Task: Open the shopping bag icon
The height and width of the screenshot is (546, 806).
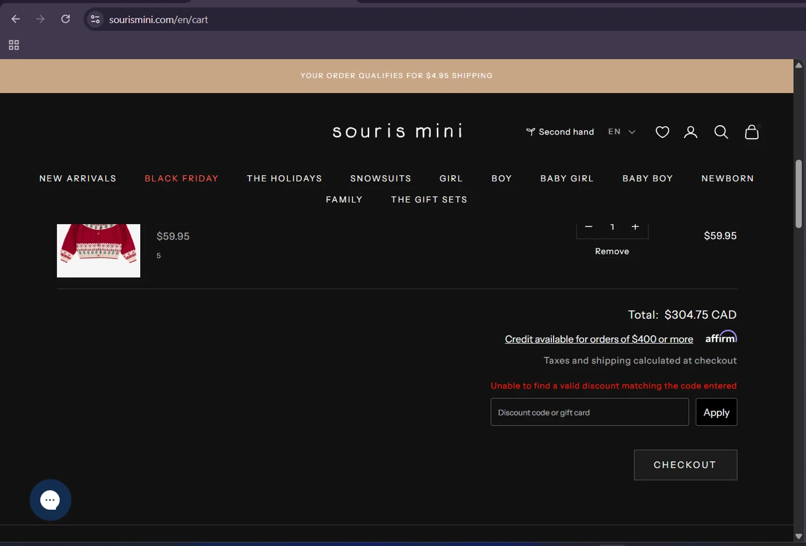Action: tap(752, 132)
